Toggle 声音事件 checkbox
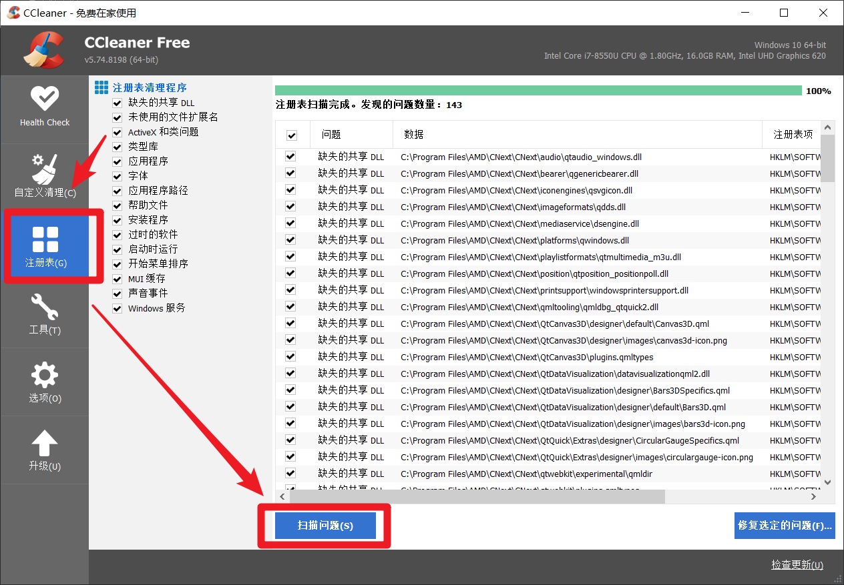Image resolution: width=844 pixels, height=585 pixels. tap(118, 294)
